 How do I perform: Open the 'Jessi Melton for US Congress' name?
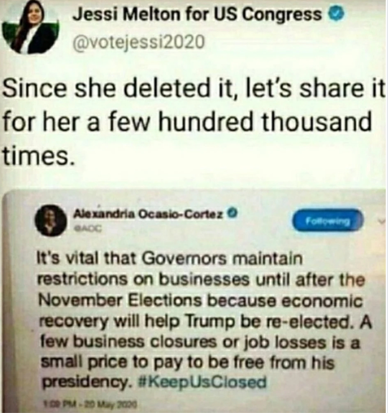click(197, 14)
